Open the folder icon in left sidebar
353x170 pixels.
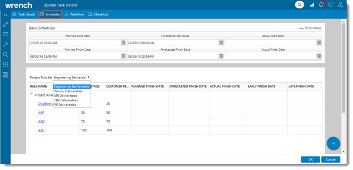coord(5,34)
